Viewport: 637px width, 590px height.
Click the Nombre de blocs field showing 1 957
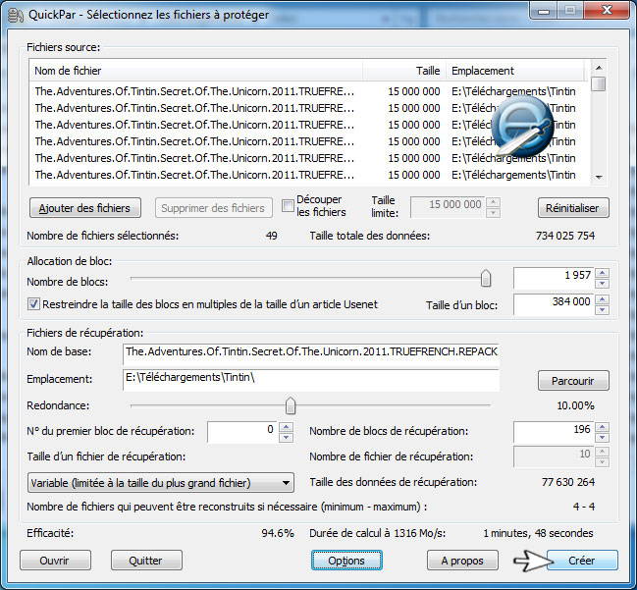pos(554,279)
